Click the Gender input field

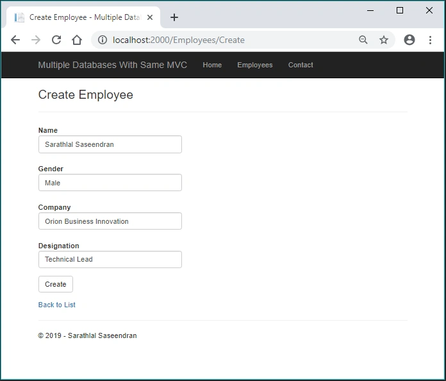[110, 183]
